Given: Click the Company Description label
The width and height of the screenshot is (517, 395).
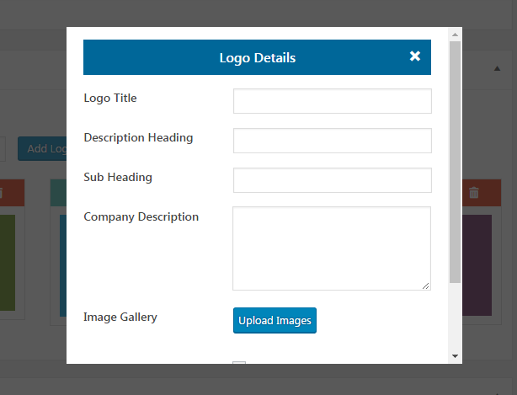Looking at the screenshot, I should [141, 216].
